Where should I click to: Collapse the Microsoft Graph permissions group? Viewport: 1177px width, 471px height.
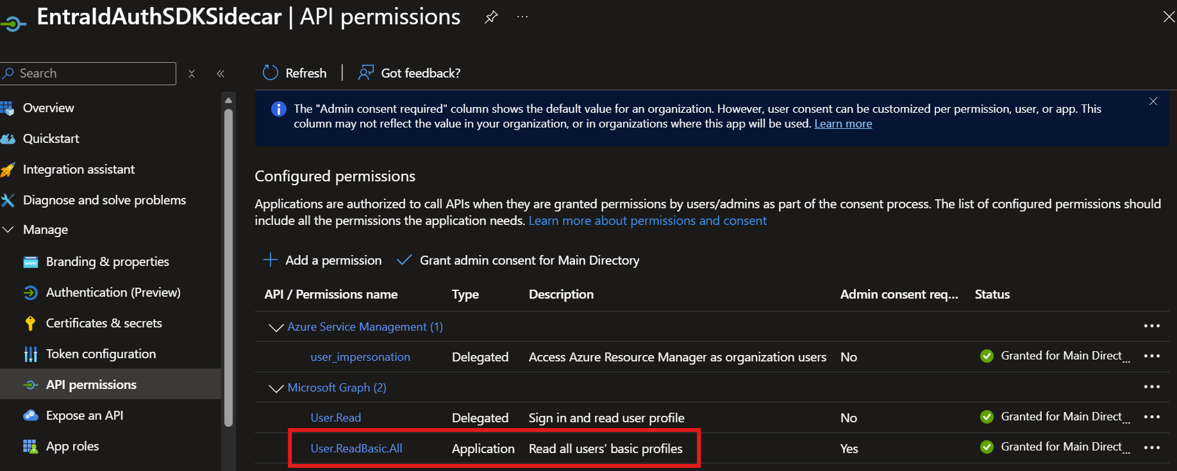276,388
